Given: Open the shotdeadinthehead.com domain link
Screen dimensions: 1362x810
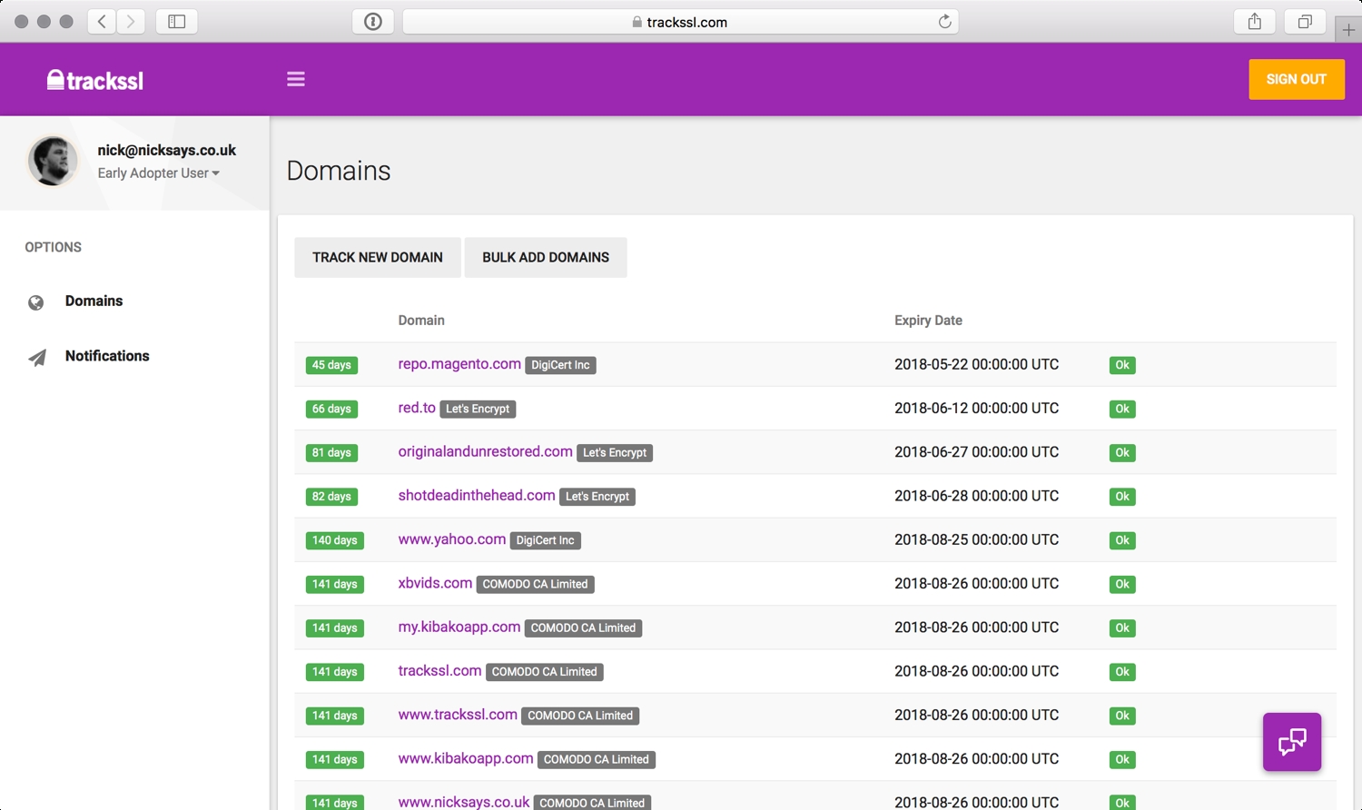Looking at the screenshot, I should tap(477, 495).
